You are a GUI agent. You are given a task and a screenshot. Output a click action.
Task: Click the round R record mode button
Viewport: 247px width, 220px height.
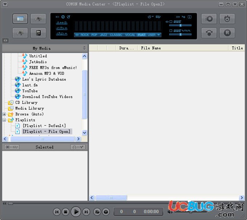227,33
